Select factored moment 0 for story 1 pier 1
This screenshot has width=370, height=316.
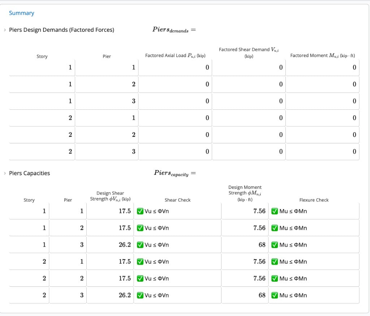tap(354, 68)
